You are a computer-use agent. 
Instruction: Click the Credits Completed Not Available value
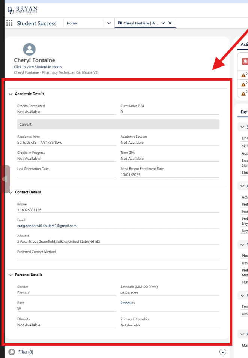[x=29, y=112]
